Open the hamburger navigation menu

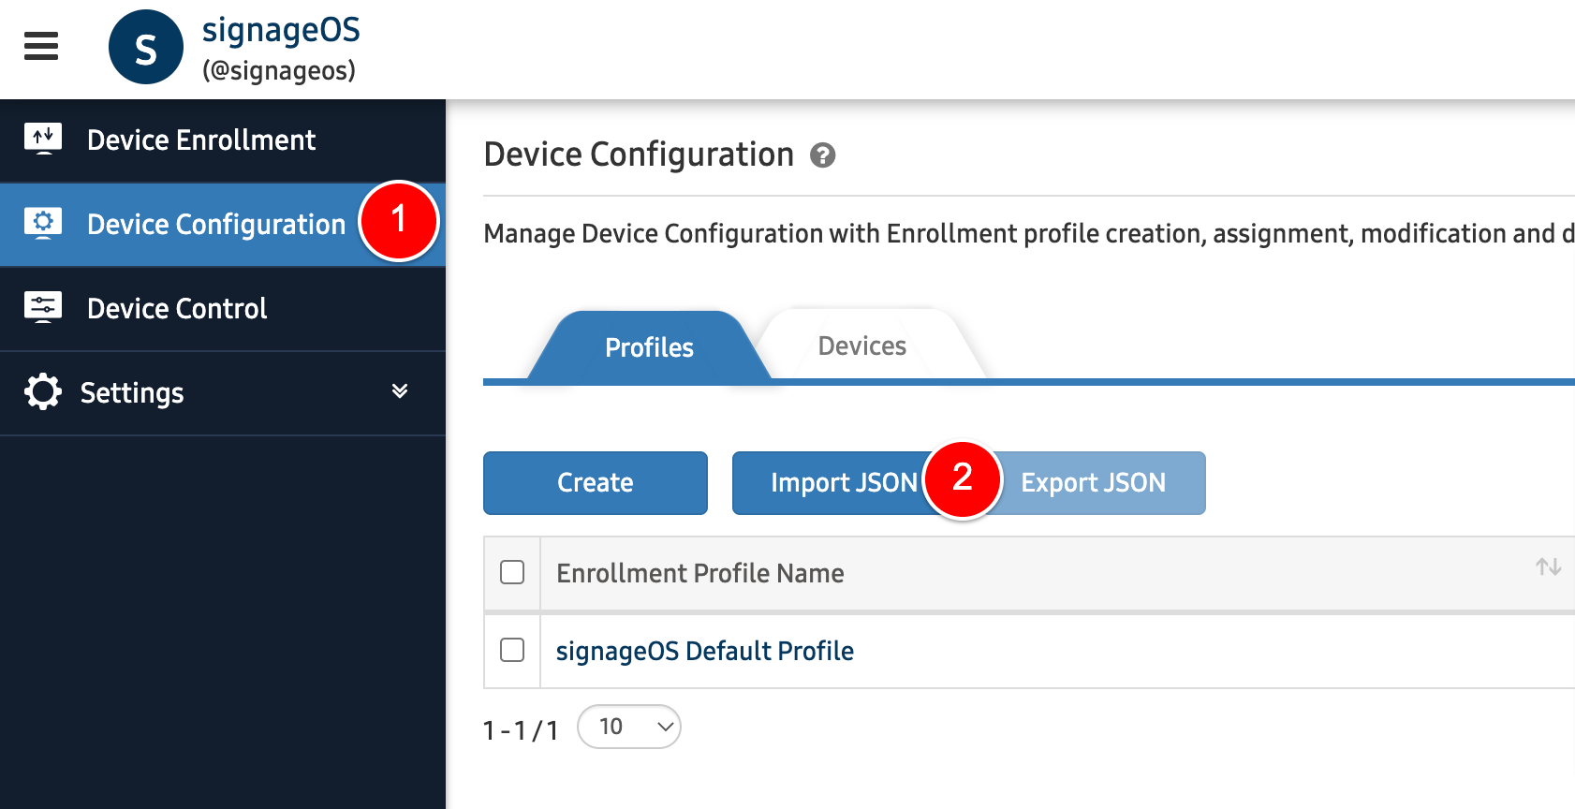[41, 46]
